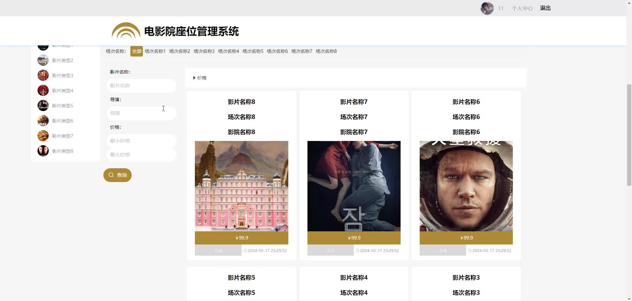Screen dimensions: 632x301
Task: Filter by 场次名称3
Action: pyautogui.click(x=204, y=51)
